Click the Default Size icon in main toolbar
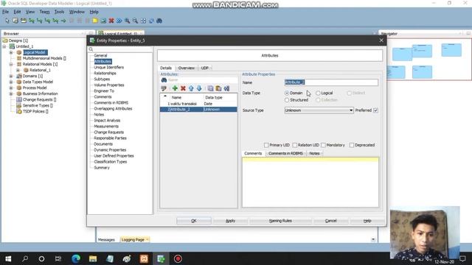Image resolution: width=472 pixels, height=265 pixels. [151, 21]
